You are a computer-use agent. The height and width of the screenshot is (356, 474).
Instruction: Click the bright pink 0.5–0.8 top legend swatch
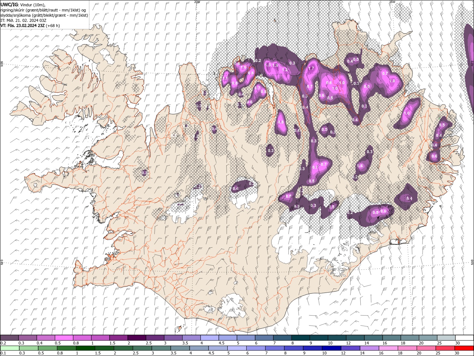64,338
